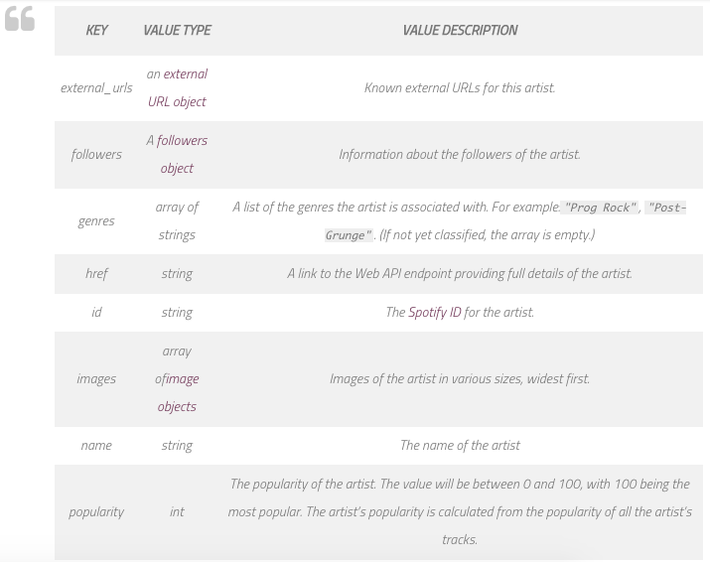Viewport: 710px width, 562px height.
Task: Click the "Known external URLs" description text
Action: (x=460, y=87)
